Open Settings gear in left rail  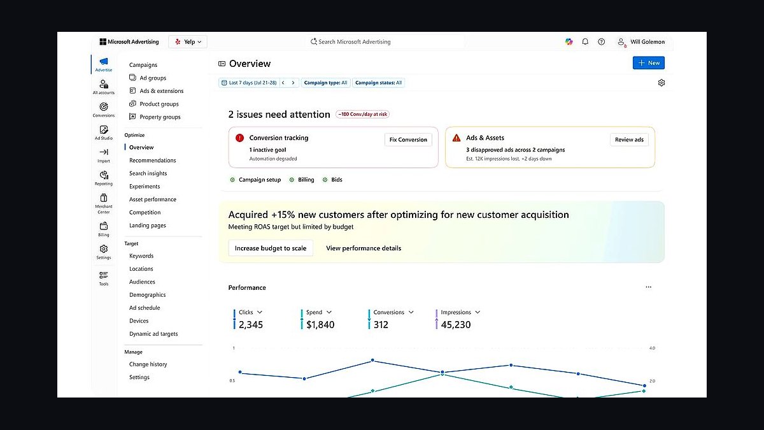coord(103,252)
